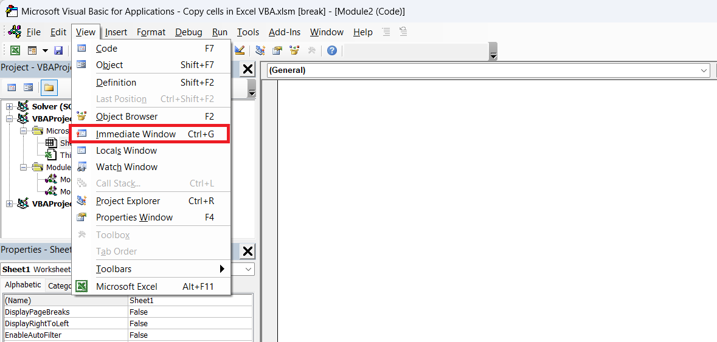Collapse the first VBAProject node

click(x=9, y=118)
